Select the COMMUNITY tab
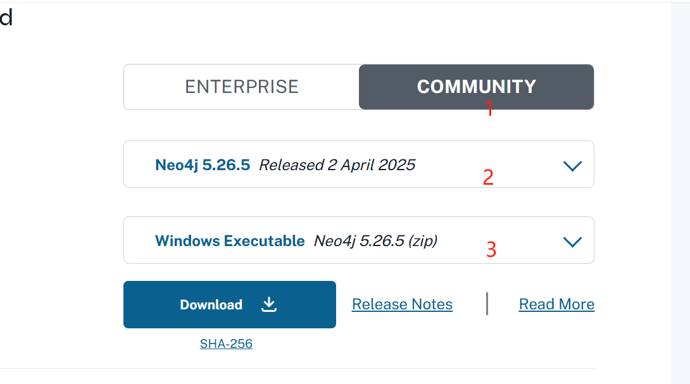 (x=476, y=87)
